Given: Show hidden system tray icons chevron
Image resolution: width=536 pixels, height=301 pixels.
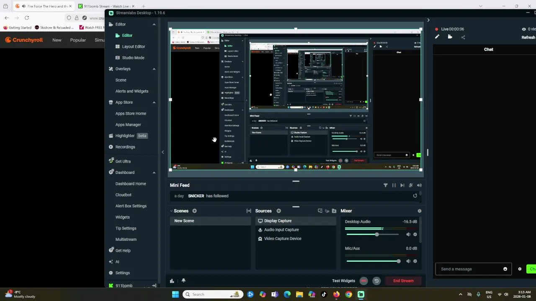Looking at the screenshot, I should 460,294.
